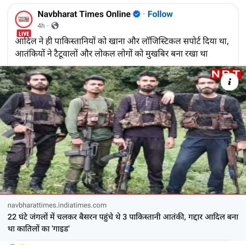Open the NBT page profile picture
246x245 pixels.
point(24,19)
